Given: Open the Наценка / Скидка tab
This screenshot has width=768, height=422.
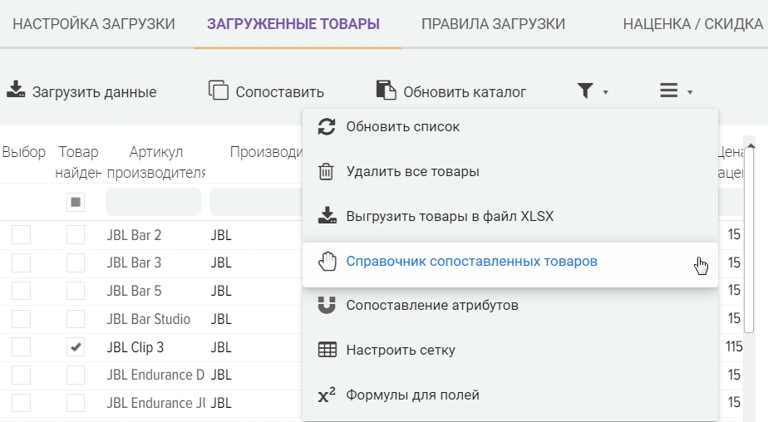Looking at the screenshot, I should click(692, 24).
